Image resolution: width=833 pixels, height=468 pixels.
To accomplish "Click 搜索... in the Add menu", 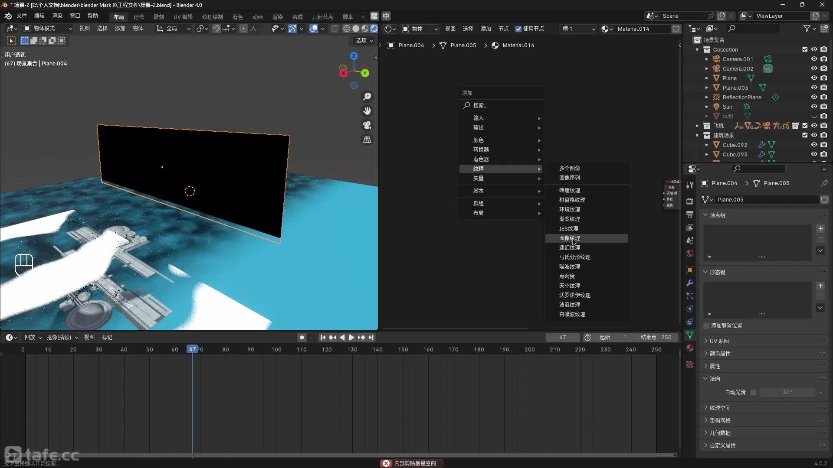I will tap(501, 106).
